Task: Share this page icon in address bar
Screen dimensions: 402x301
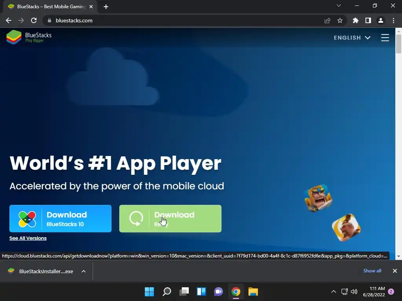Action: (327, 20)
